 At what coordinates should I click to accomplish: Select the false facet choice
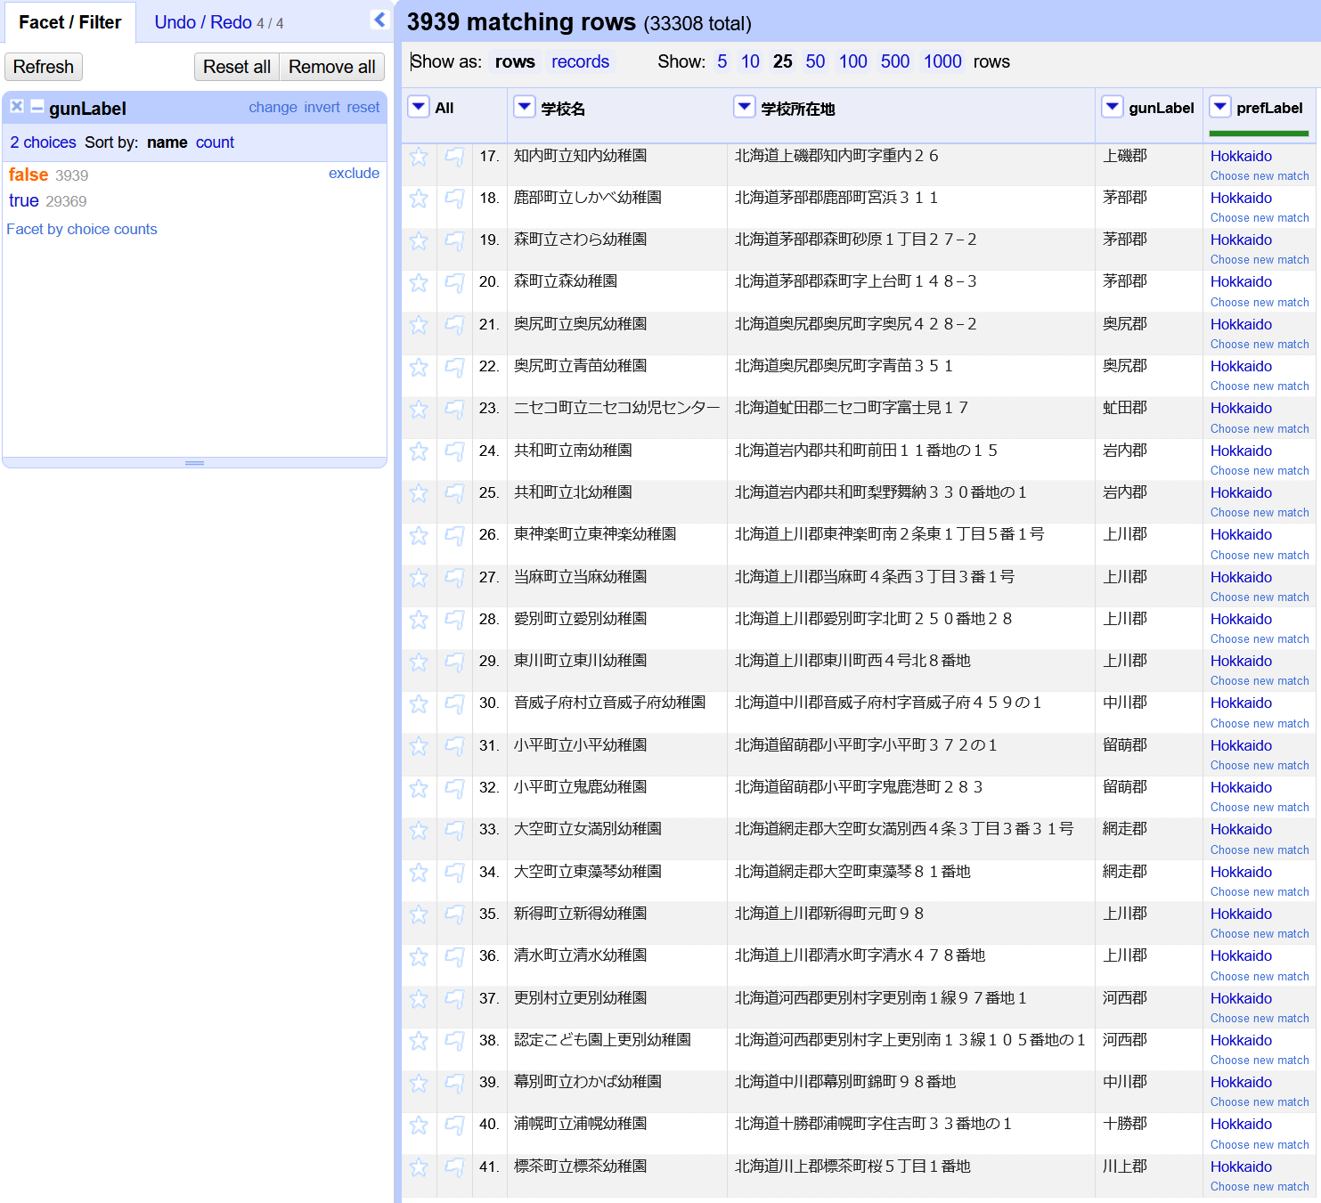29,175
